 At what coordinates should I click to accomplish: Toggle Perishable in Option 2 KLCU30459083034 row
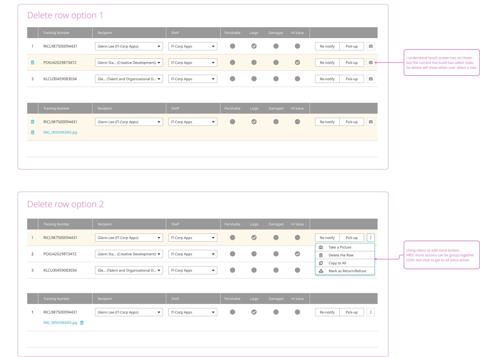click(x=233, y=270)
